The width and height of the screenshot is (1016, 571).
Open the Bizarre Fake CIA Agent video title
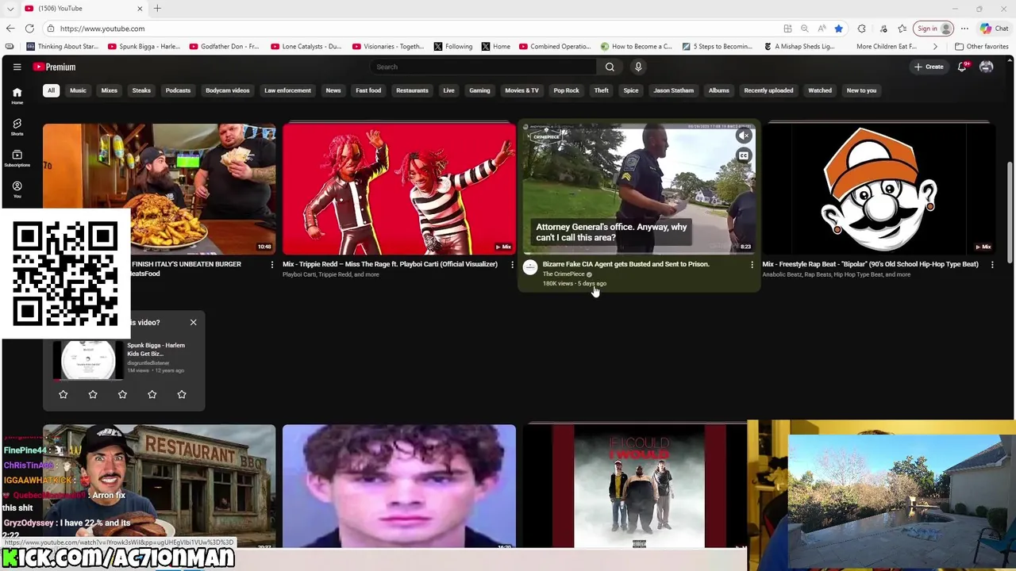(x=625, y=264)
